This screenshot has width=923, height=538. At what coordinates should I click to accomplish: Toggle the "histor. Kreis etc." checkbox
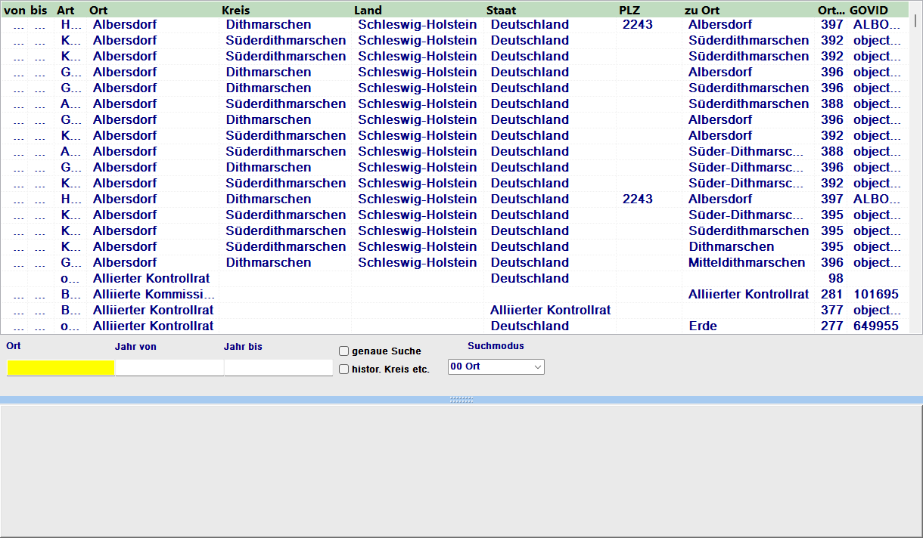coord(343,369)
